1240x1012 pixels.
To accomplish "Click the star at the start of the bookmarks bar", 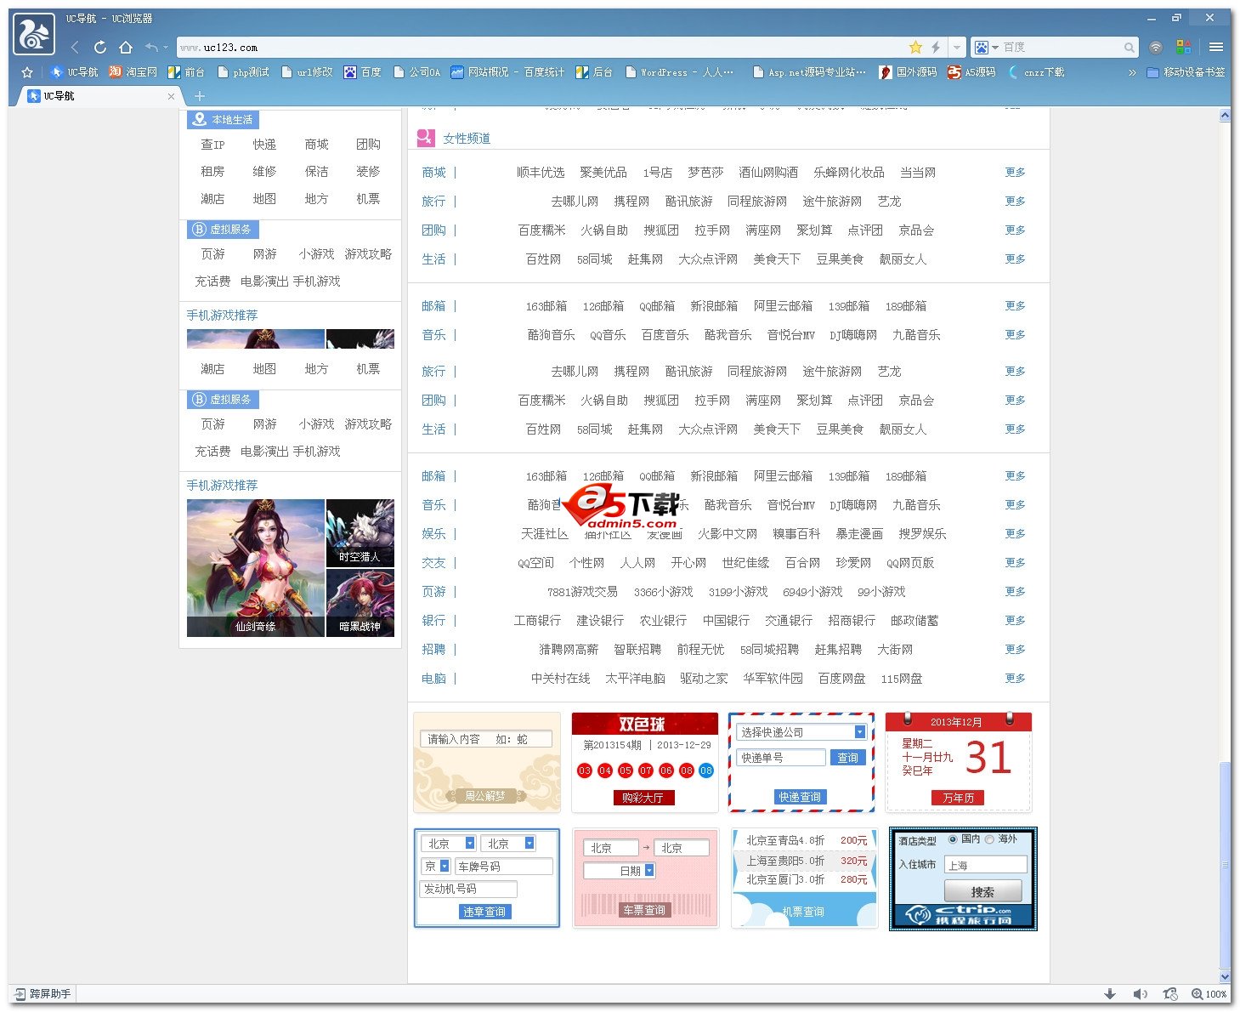I will click(27, 72).
